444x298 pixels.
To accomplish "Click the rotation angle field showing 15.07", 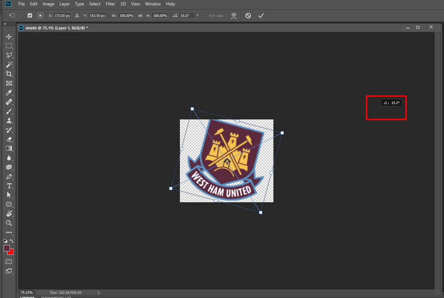I will coord(187,15).
